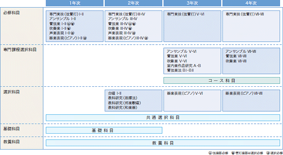
Task: Click アンサンブル V・VI
Action: pos(182,51)
